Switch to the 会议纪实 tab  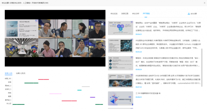coord(114,13)
